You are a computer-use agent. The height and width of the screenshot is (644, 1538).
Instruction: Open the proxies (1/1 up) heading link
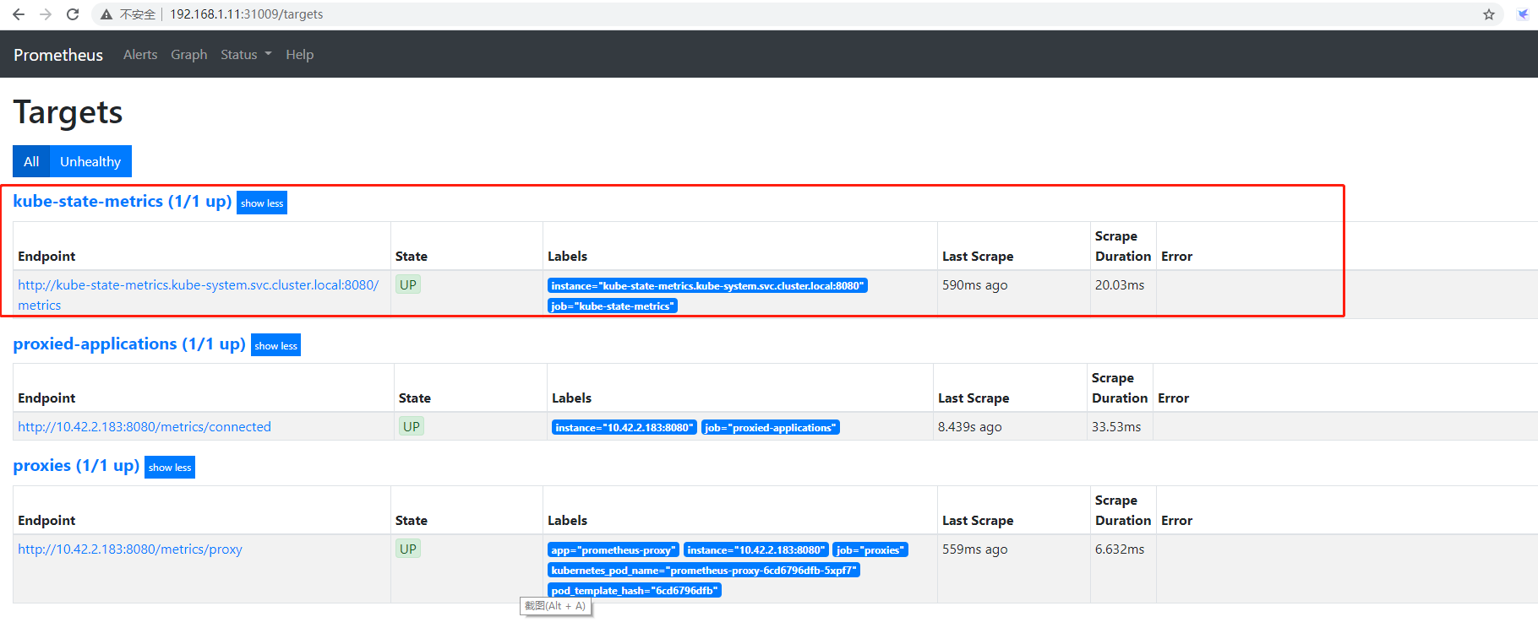pyautogui.click(x=76, y=466)
